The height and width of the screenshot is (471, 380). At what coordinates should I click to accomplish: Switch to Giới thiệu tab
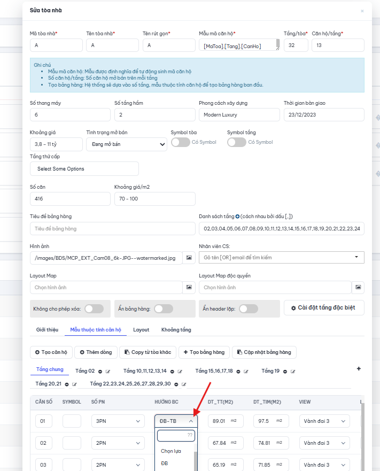(x=47, y=329)
